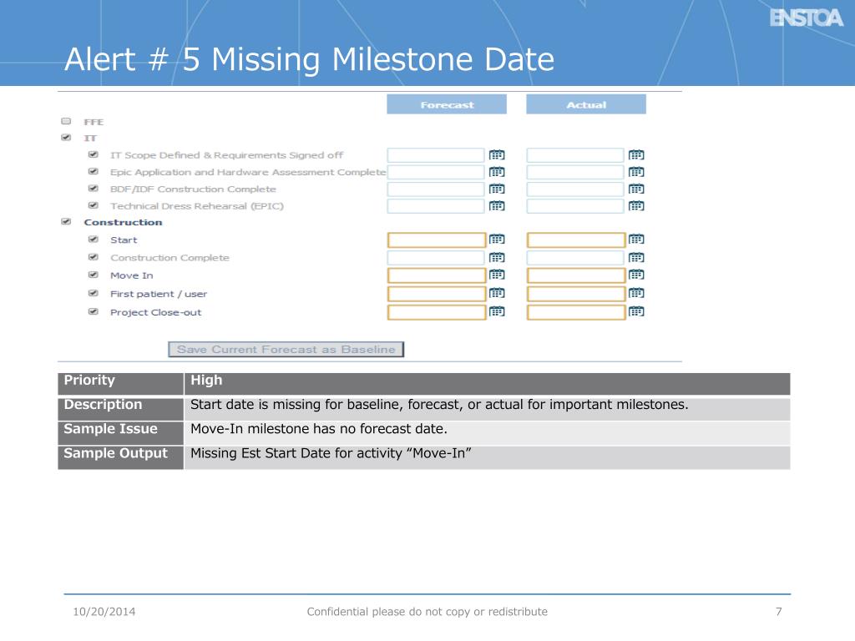Image resolution: width=855 pixels, height=641 pixels.
Task: Select the Forecast column header
Action: 447,104
